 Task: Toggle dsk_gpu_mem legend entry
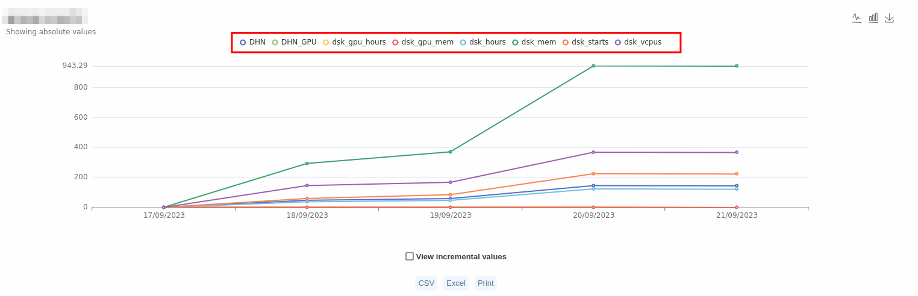[x=423, y=42]
